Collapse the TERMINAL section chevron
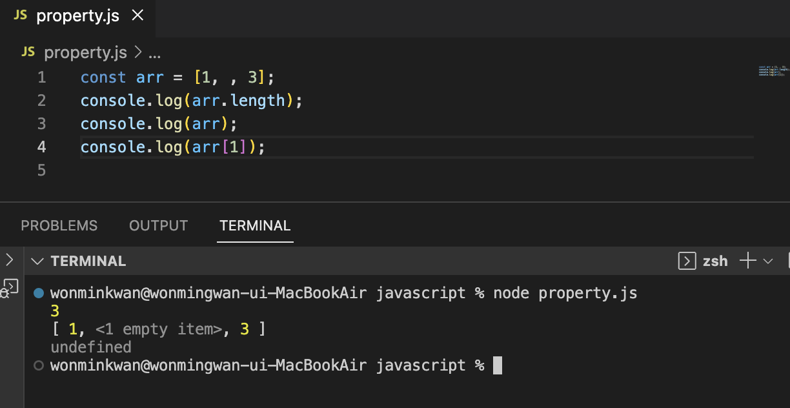This screenshot has width=790, height=408. pyautogui.click(x=37, y=261)
